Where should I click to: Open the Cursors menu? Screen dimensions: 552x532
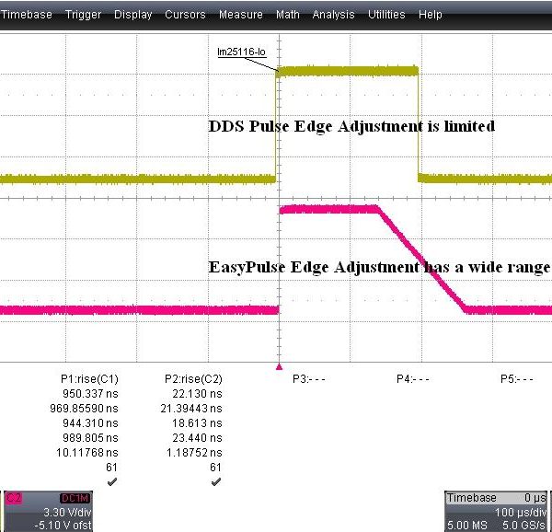[185, 15]
